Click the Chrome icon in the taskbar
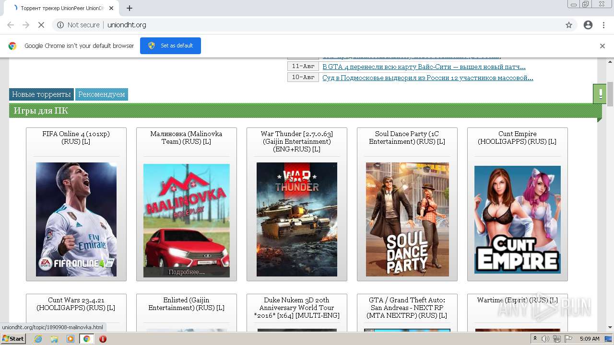The height and width of the screenshot is (345, 614). click(86, 339)
